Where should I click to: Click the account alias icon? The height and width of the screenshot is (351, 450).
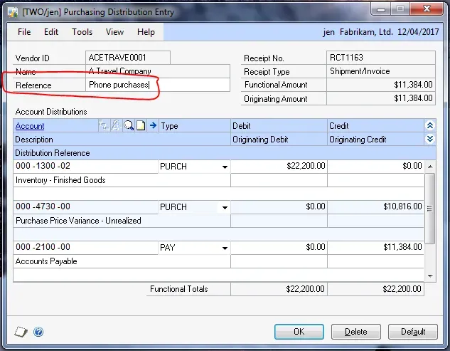[x=116, y=126]
